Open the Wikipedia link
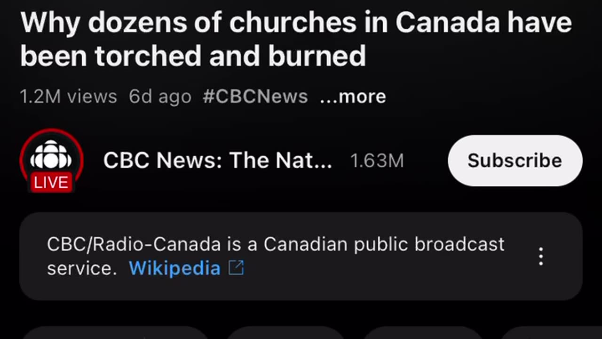 pos(174,268)
